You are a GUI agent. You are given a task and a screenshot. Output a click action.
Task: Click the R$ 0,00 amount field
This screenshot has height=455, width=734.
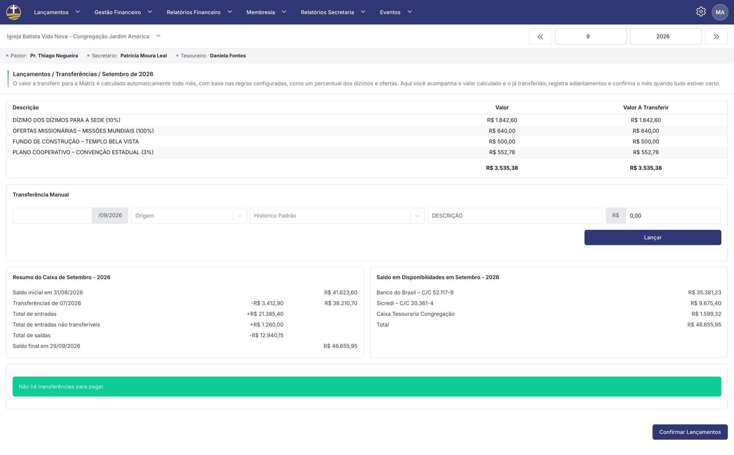tap(673, 216)
